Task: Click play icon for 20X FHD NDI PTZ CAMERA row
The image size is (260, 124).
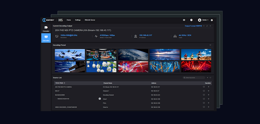Action: 204,87
